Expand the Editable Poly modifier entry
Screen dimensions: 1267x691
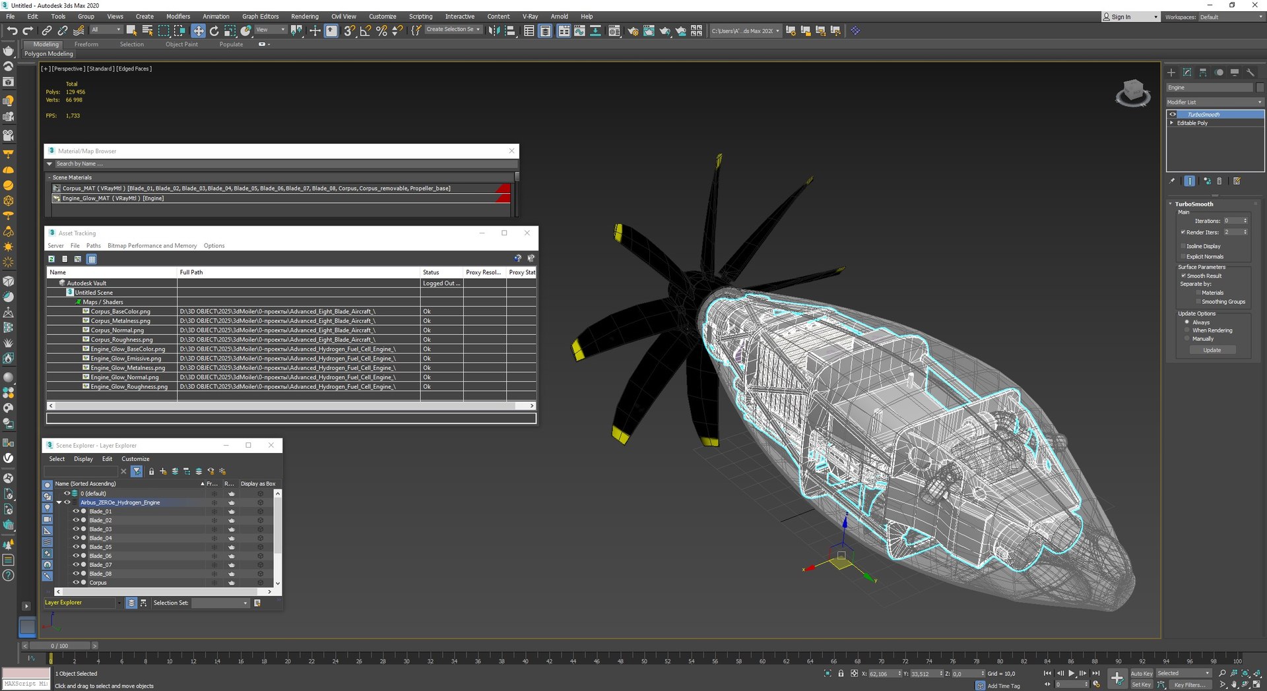coord(1172,123)
